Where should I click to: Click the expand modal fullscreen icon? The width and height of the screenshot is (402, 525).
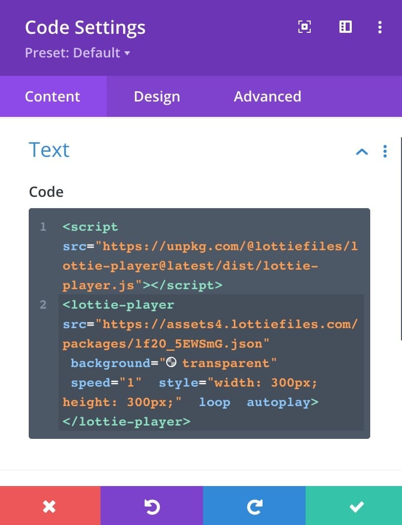[x=304, y=27]
